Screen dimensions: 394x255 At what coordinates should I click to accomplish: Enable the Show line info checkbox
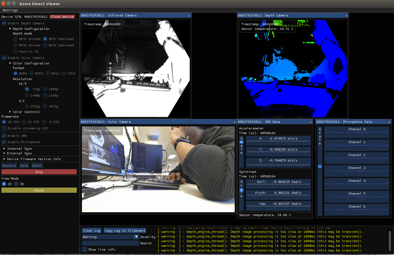(84, 250)
